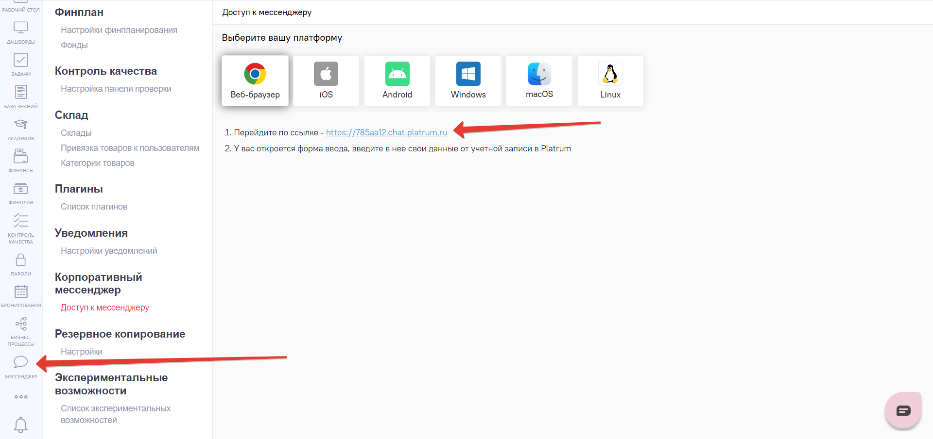Screen dimensions: 933x439
Task: Pick the Linux platform tile
Action: click(x=610, y=81)
